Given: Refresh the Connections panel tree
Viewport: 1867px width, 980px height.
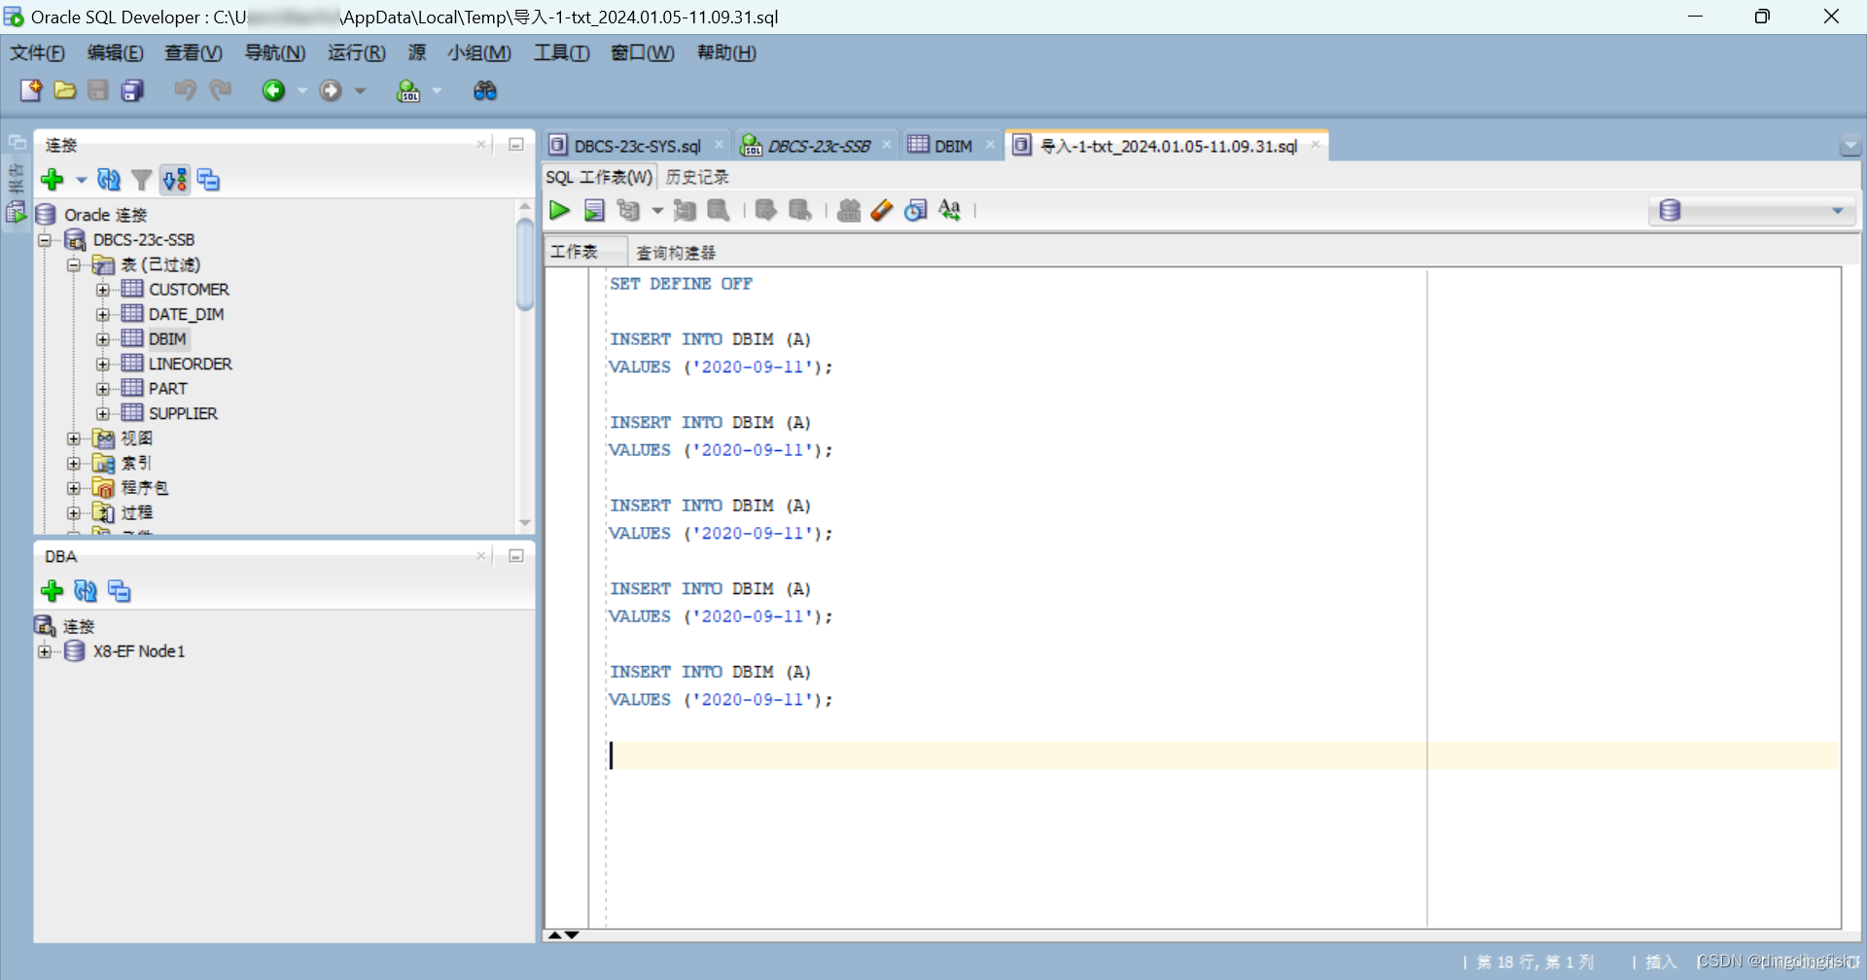Looking at the screenshot, I should [x=109, y=180].
